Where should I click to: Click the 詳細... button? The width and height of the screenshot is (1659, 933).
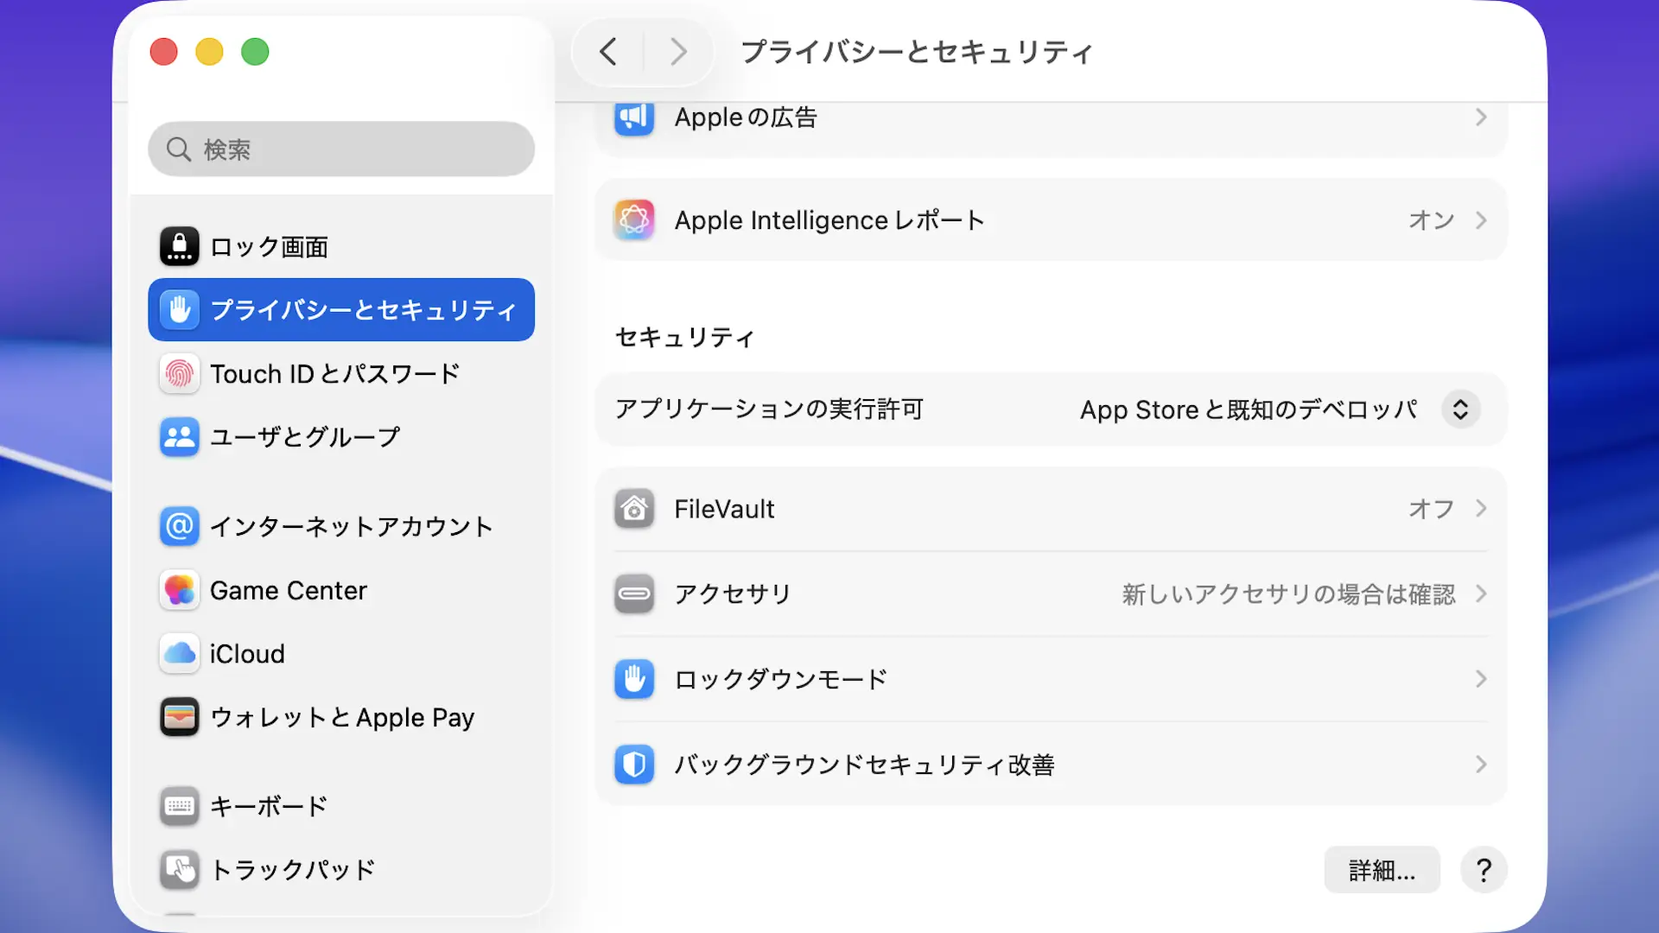(x=1382, y=870)
